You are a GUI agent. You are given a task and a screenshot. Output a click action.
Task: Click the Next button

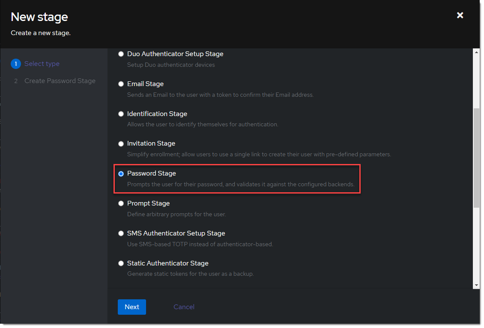click(x=132, y=307)
